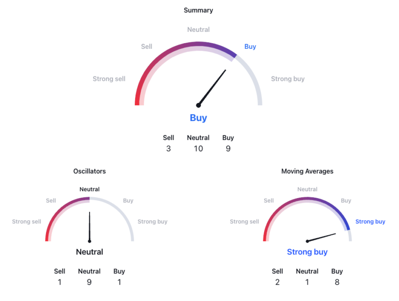Viewport: 399px width, 301px height.
Task: Click Summary Neutral count of 10
Action: [x=199, y=148]
